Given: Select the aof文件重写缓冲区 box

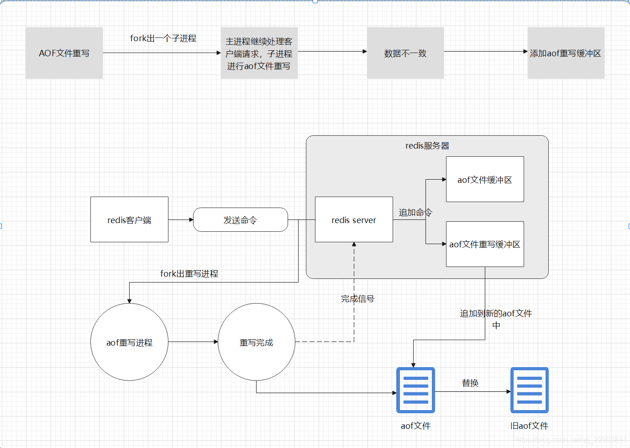Looking at the screenshot, I should (485, 244).
